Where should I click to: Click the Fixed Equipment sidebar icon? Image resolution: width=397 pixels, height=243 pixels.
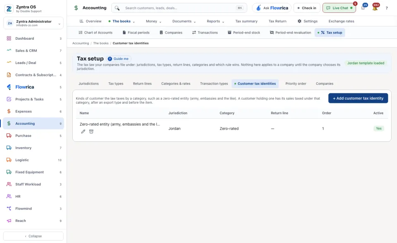9,172
